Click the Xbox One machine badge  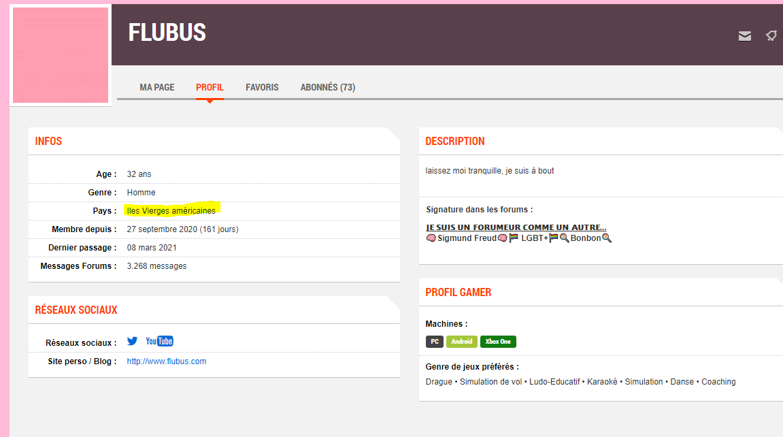click(498, 342)
